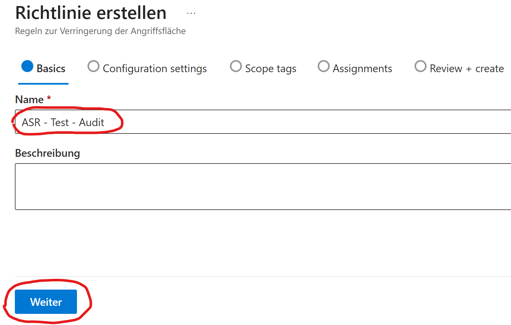Click the red required asterisk beside Name
The height and width of the screenshot is (325, 511).
[x=49, y=98]
